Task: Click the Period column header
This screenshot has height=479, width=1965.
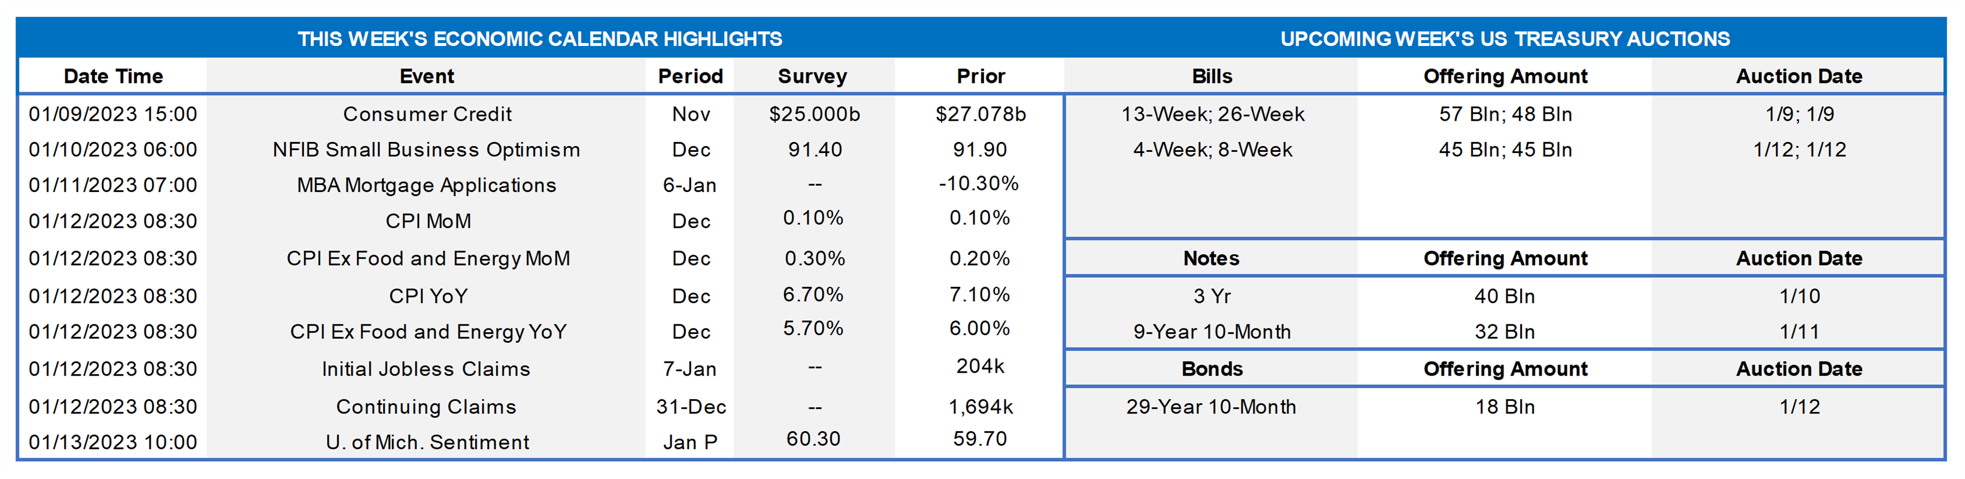Action: 690,76
